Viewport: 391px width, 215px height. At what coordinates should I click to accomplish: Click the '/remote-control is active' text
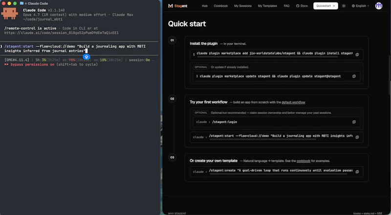pyautogui.click(x=30, y=28)
